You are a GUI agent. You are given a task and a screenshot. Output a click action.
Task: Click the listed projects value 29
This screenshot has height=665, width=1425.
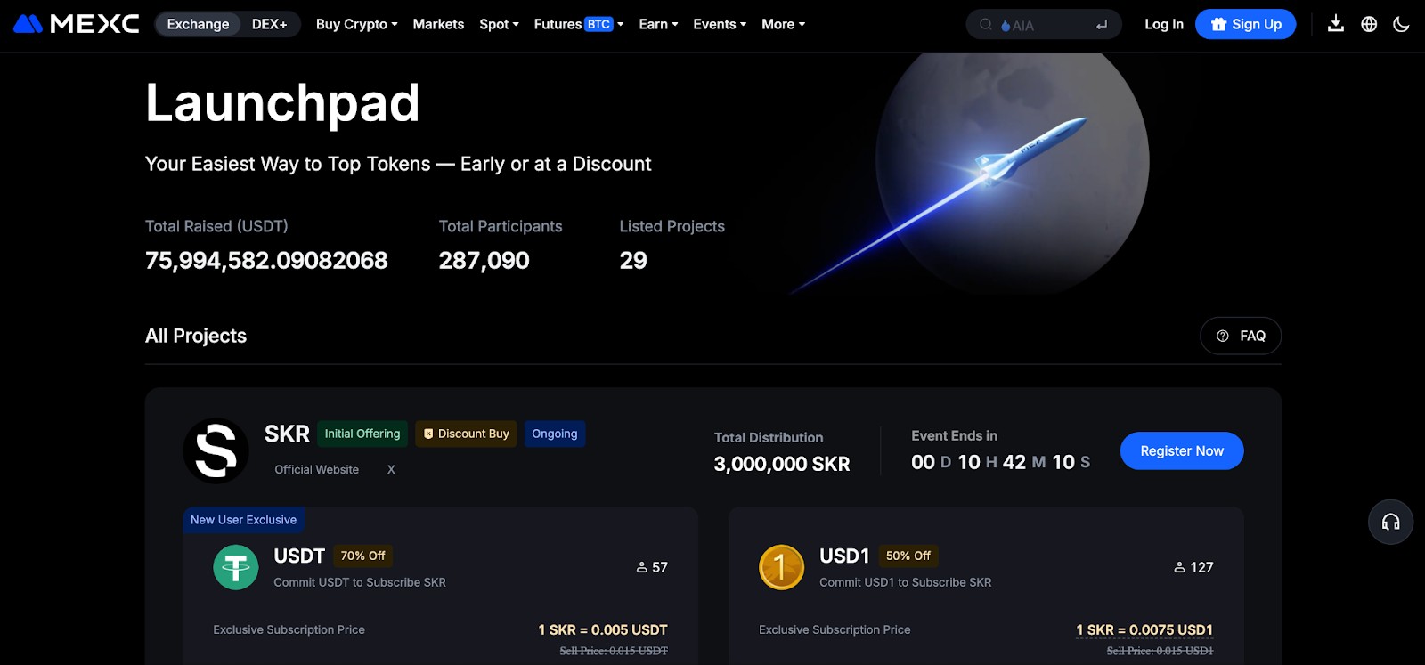633,260
